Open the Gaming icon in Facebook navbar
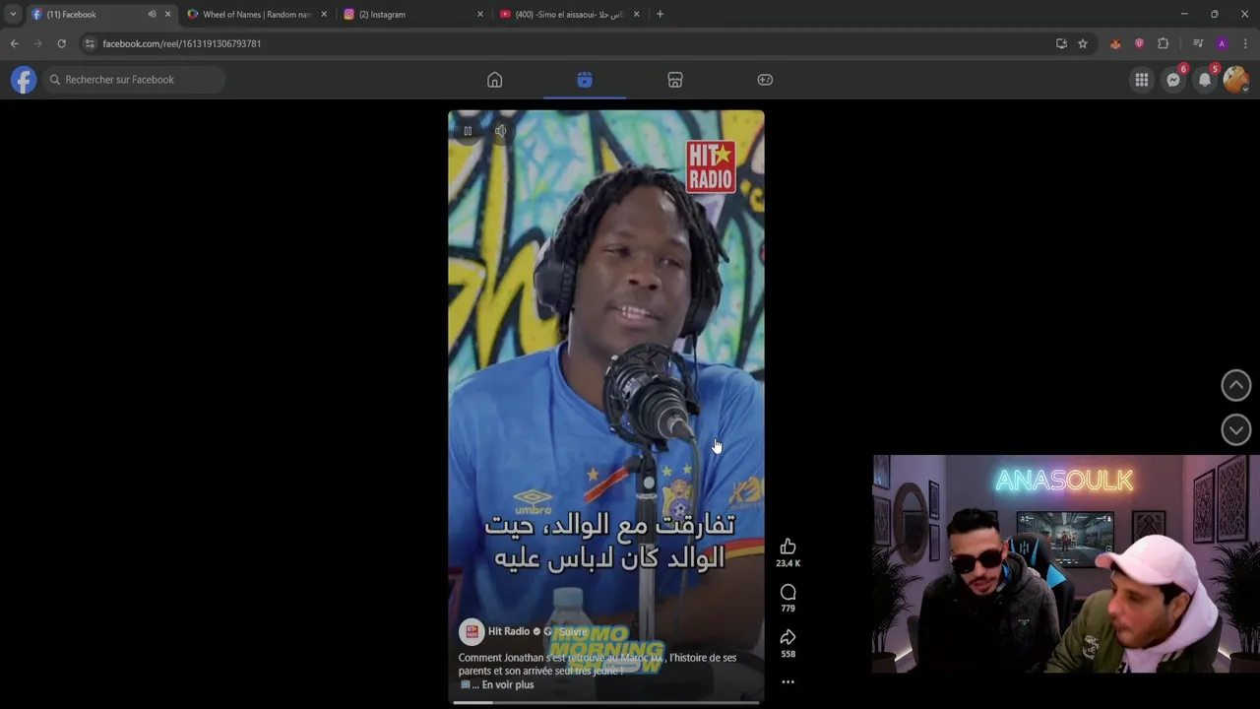The height and width of the screenshot is (709, 1260). click(765, 80)
